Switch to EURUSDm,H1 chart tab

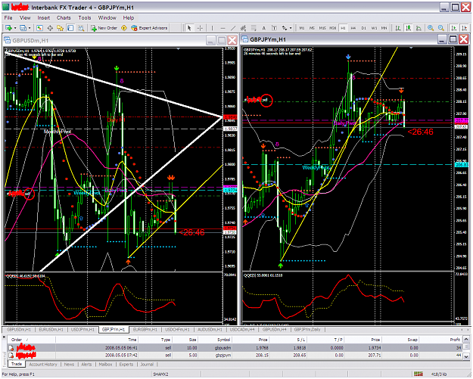tap(51, 330)
